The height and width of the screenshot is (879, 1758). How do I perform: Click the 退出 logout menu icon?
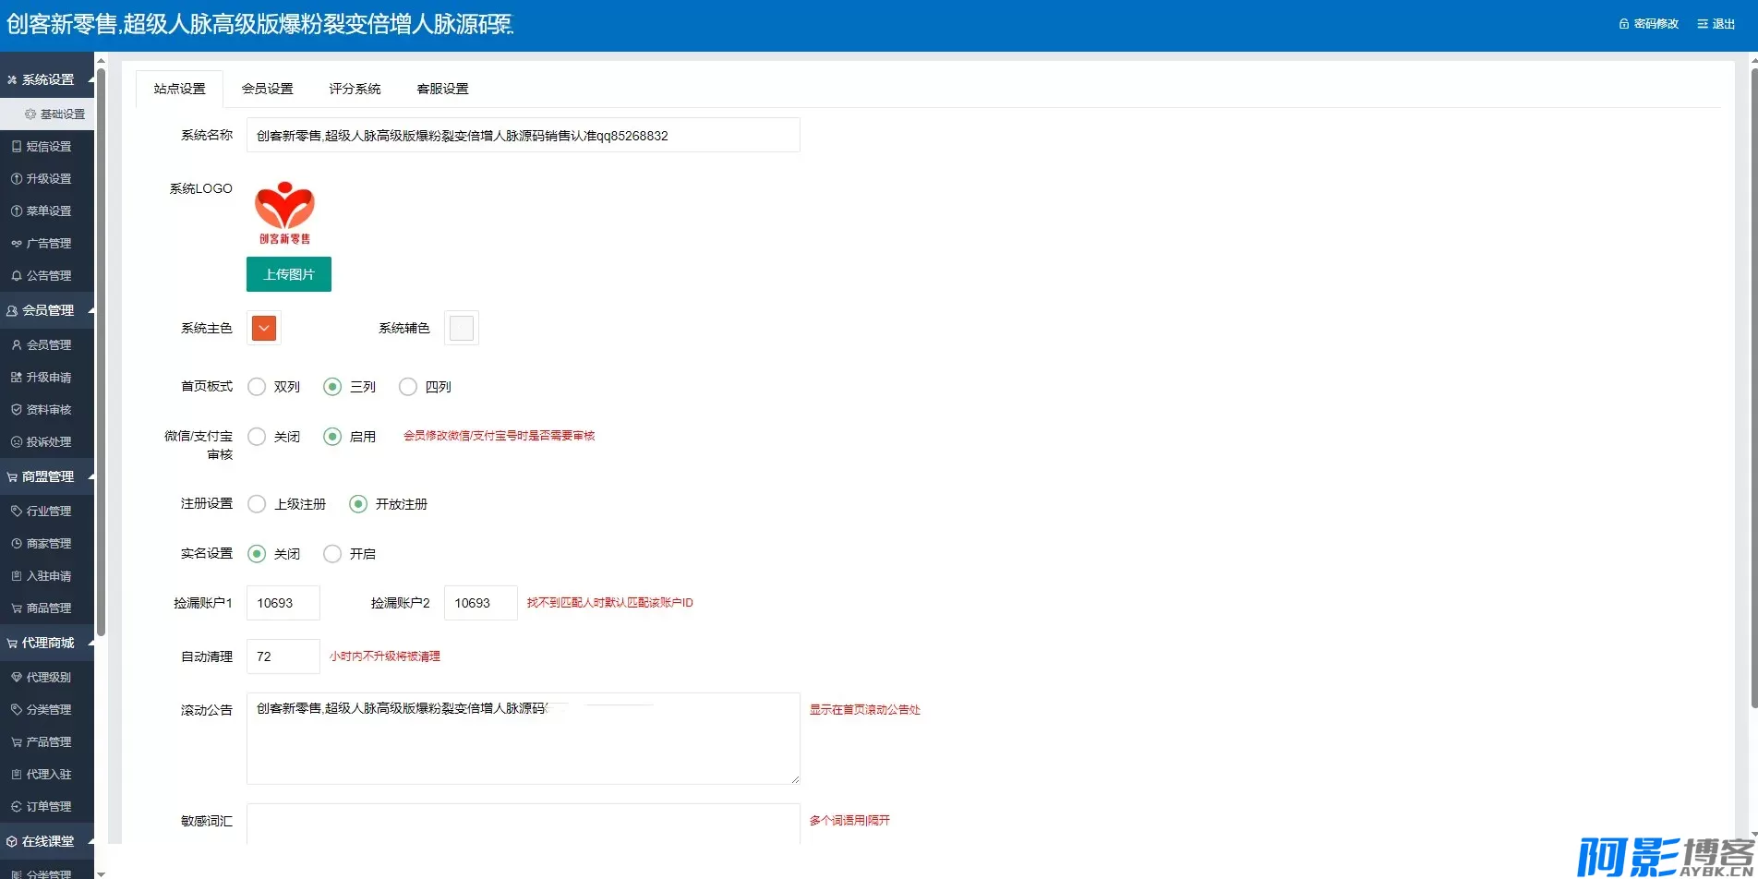1702,24
